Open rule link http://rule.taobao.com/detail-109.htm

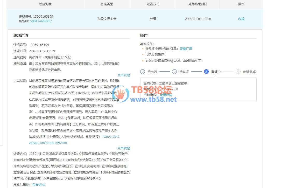click(74, 140)
